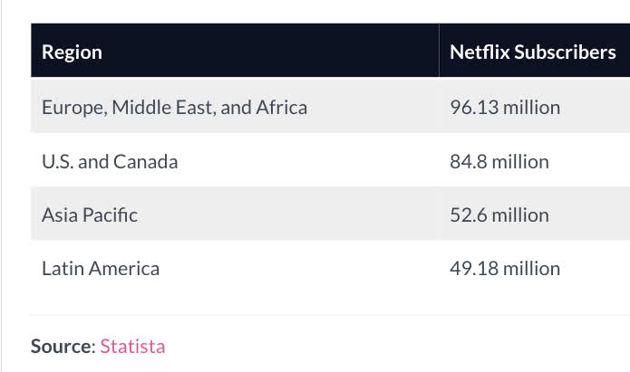Viewport: 630px width, 372px height.
Task: Click the 52.6 million value
Action: point(499,215)
